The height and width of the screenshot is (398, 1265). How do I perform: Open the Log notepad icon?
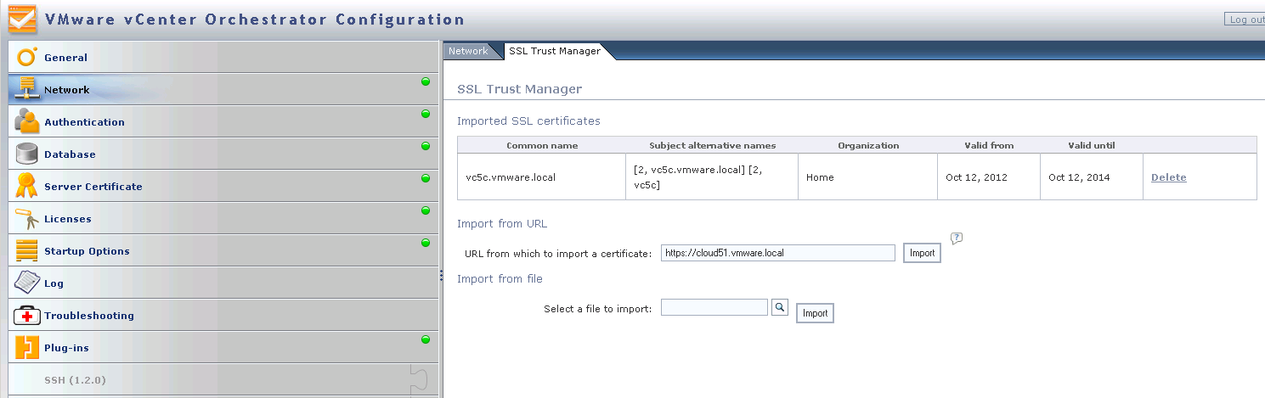[27, 283]
